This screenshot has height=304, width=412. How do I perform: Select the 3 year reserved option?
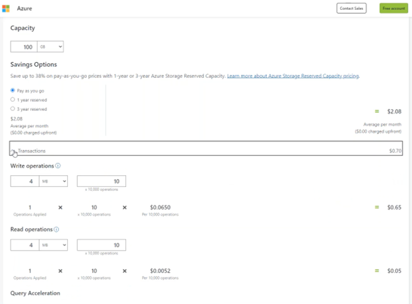[x=13, y=108]
